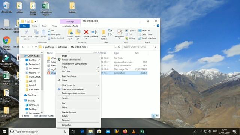Click the taskbar Type here to search box
Viewport: 240px width, 135px height.
coord(38,132)
